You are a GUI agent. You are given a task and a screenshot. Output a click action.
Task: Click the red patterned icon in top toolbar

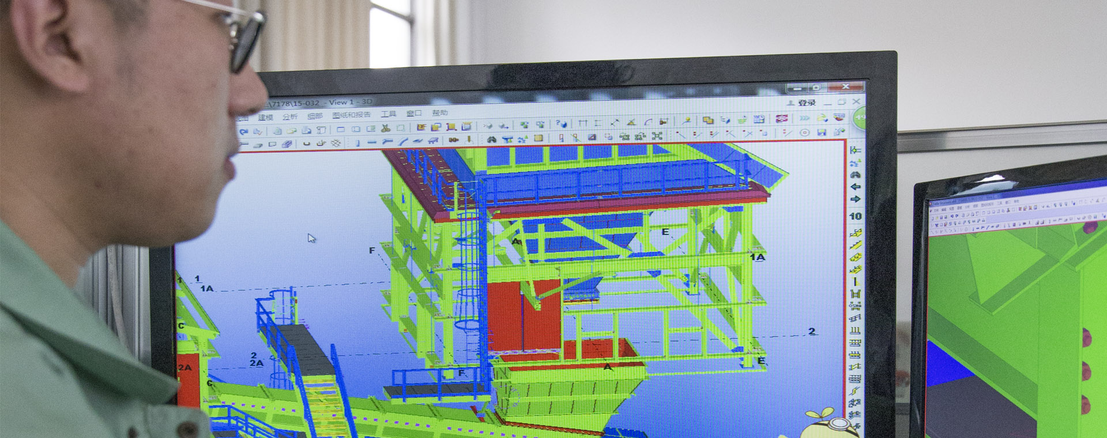(x=781, y=119)
